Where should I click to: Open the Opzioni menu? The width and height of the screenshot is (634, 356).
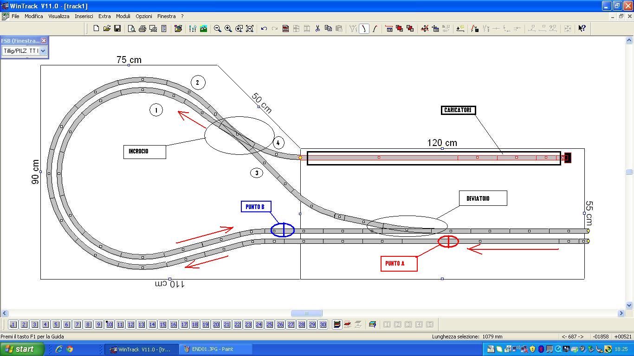point(144,16)
